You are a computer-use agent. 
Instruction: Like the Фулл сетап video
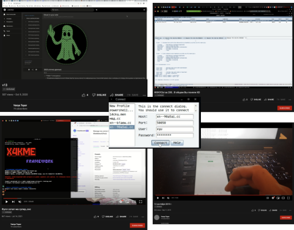tap(96, 216)
